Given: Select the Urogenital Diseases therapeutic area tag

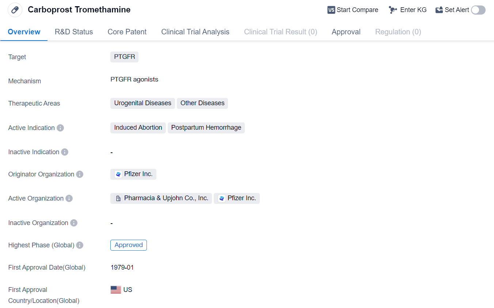Looking at the screenshot, I should (142, 103).
